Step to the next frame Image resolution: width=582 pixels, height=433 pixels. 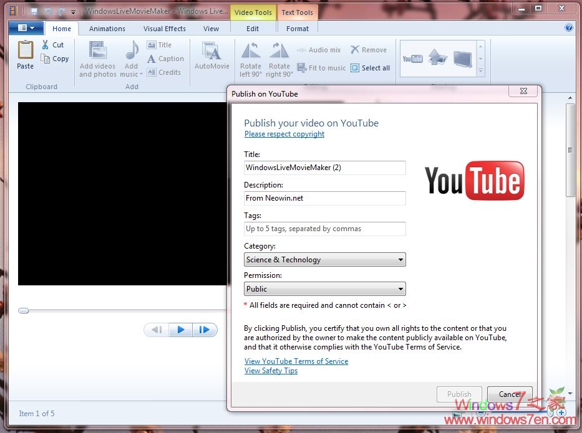point(204,330)
